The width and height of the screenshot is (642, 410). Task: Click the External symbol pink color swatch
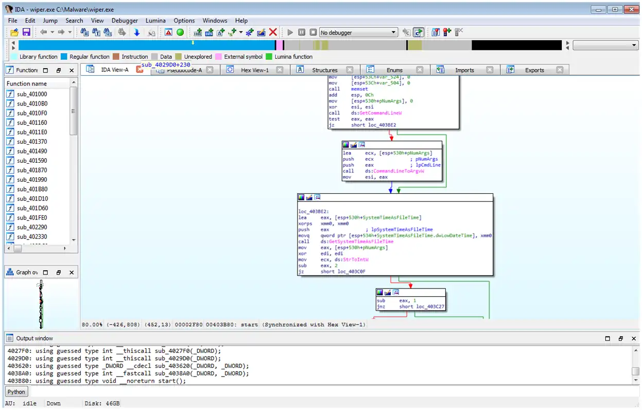tap(218, 57)
